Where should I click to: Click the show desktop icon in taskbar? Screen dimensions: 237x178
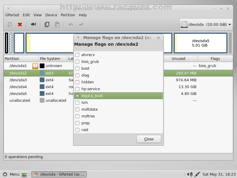pyautogui.click(x=24, y=174)
